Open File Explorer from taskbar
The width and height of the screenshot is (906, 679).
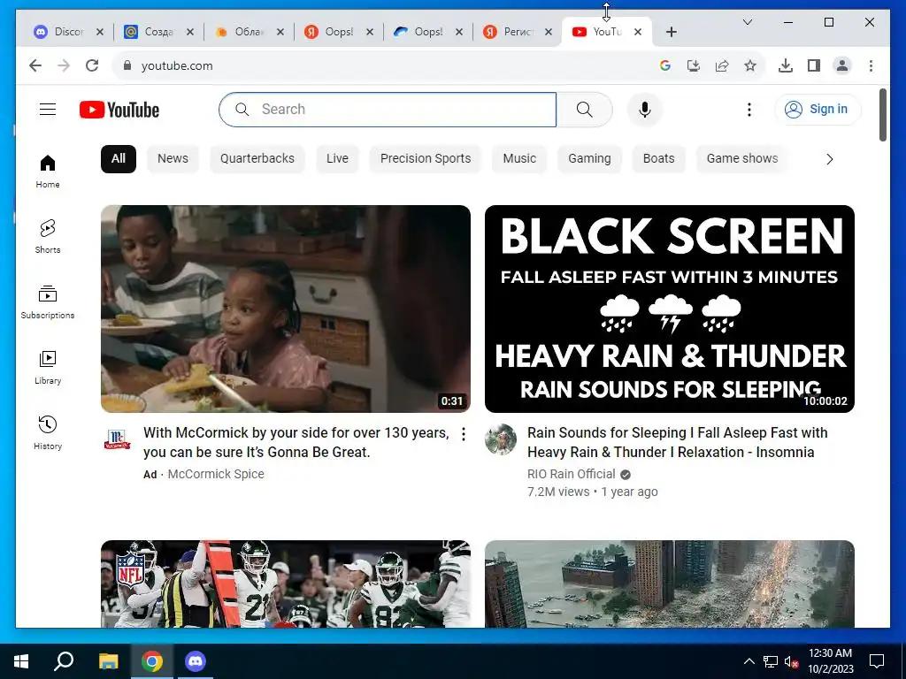108,661
